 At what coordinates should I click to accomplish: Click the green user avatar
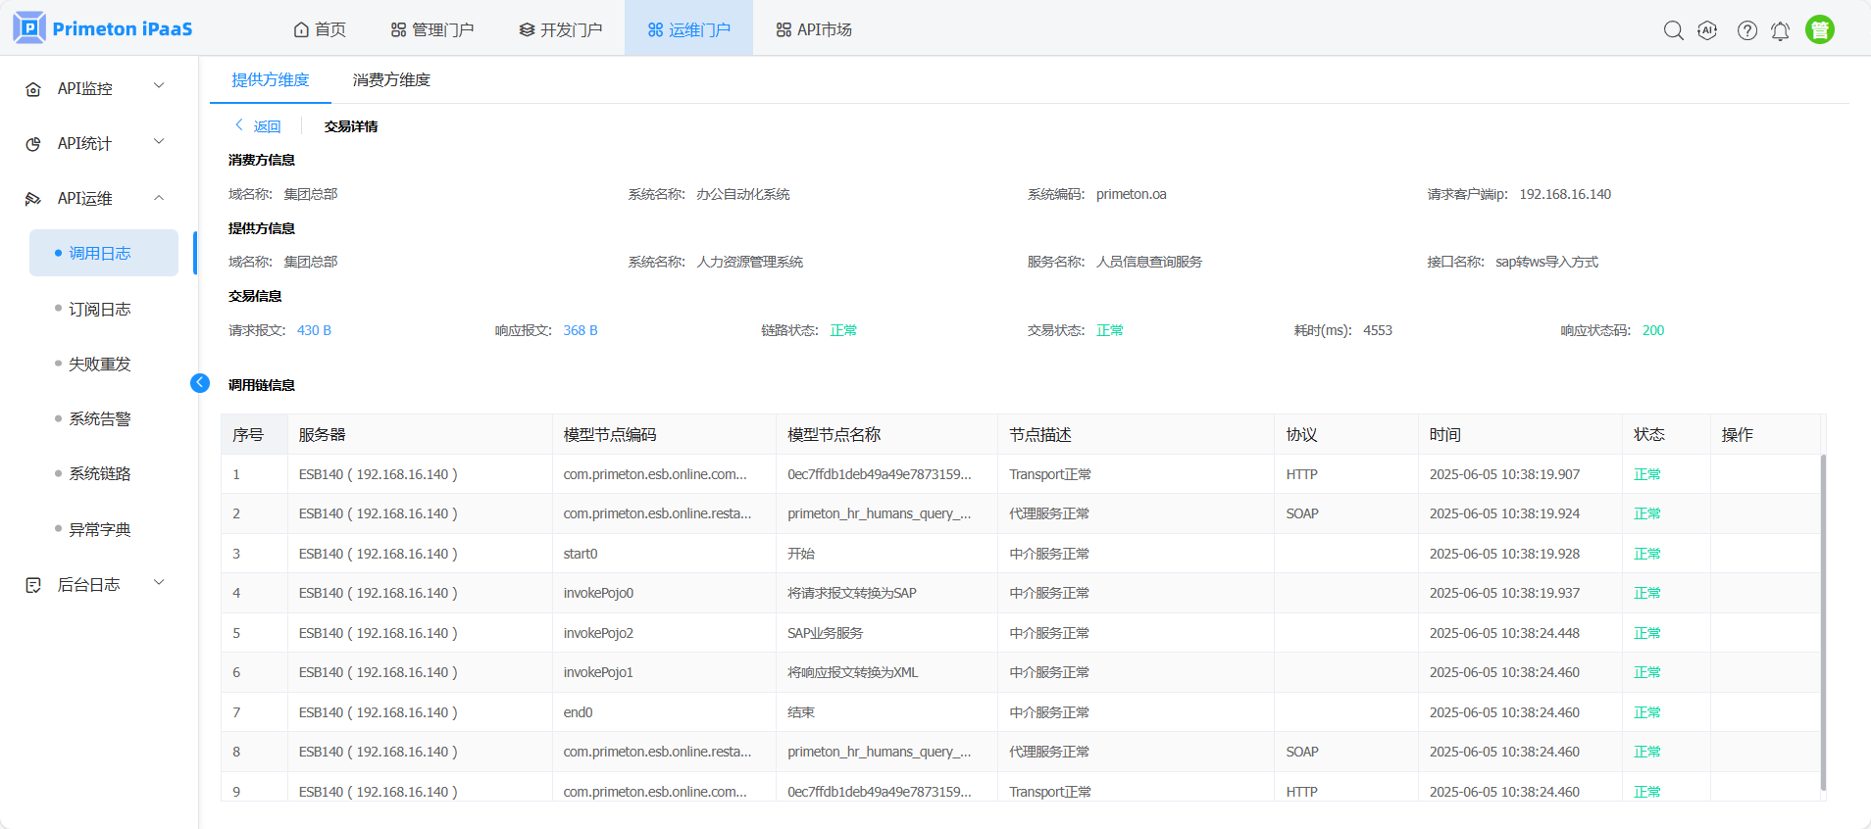coord(1819,30)
